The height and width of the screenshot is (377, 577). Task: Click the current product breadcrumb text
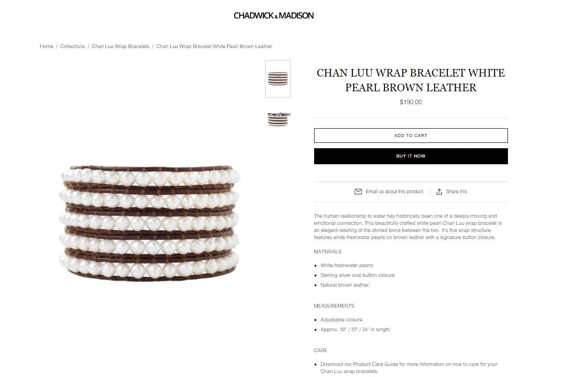pyautogui.click(x=214, y=46)
